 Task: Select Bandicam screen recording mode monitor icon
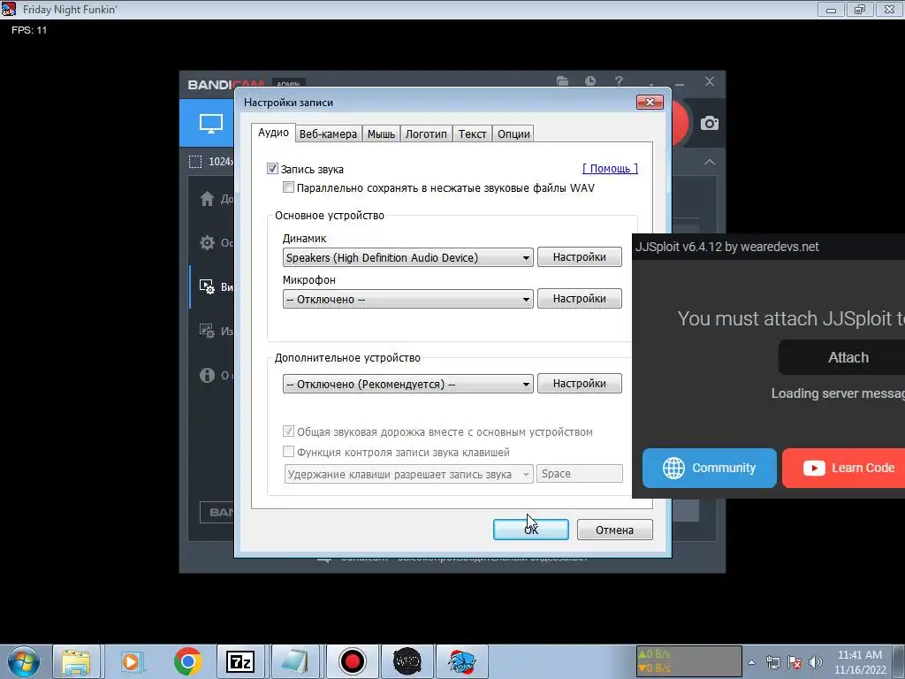[x=210, y=124]
